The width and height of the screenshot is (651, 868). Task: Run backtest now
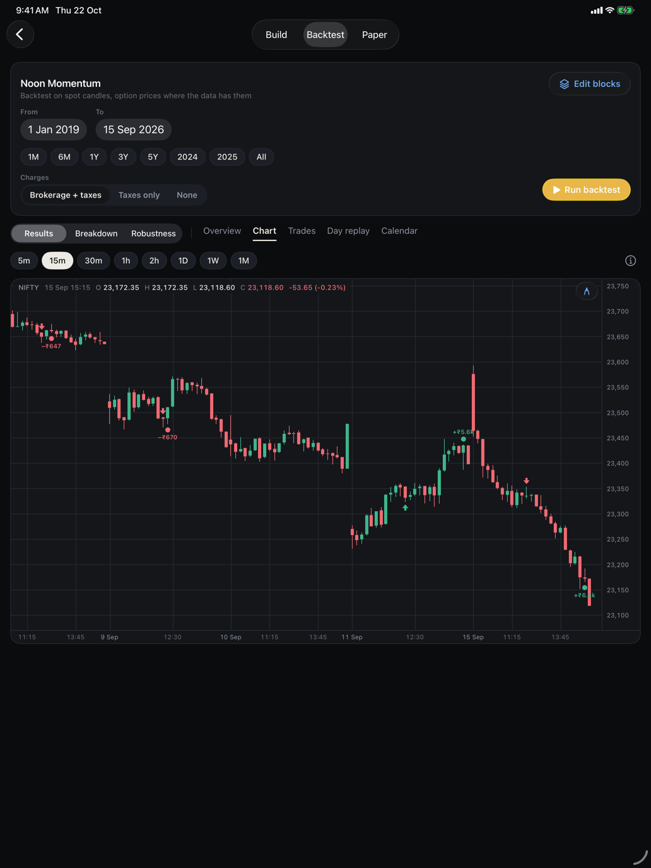click(x=586, y=190)
